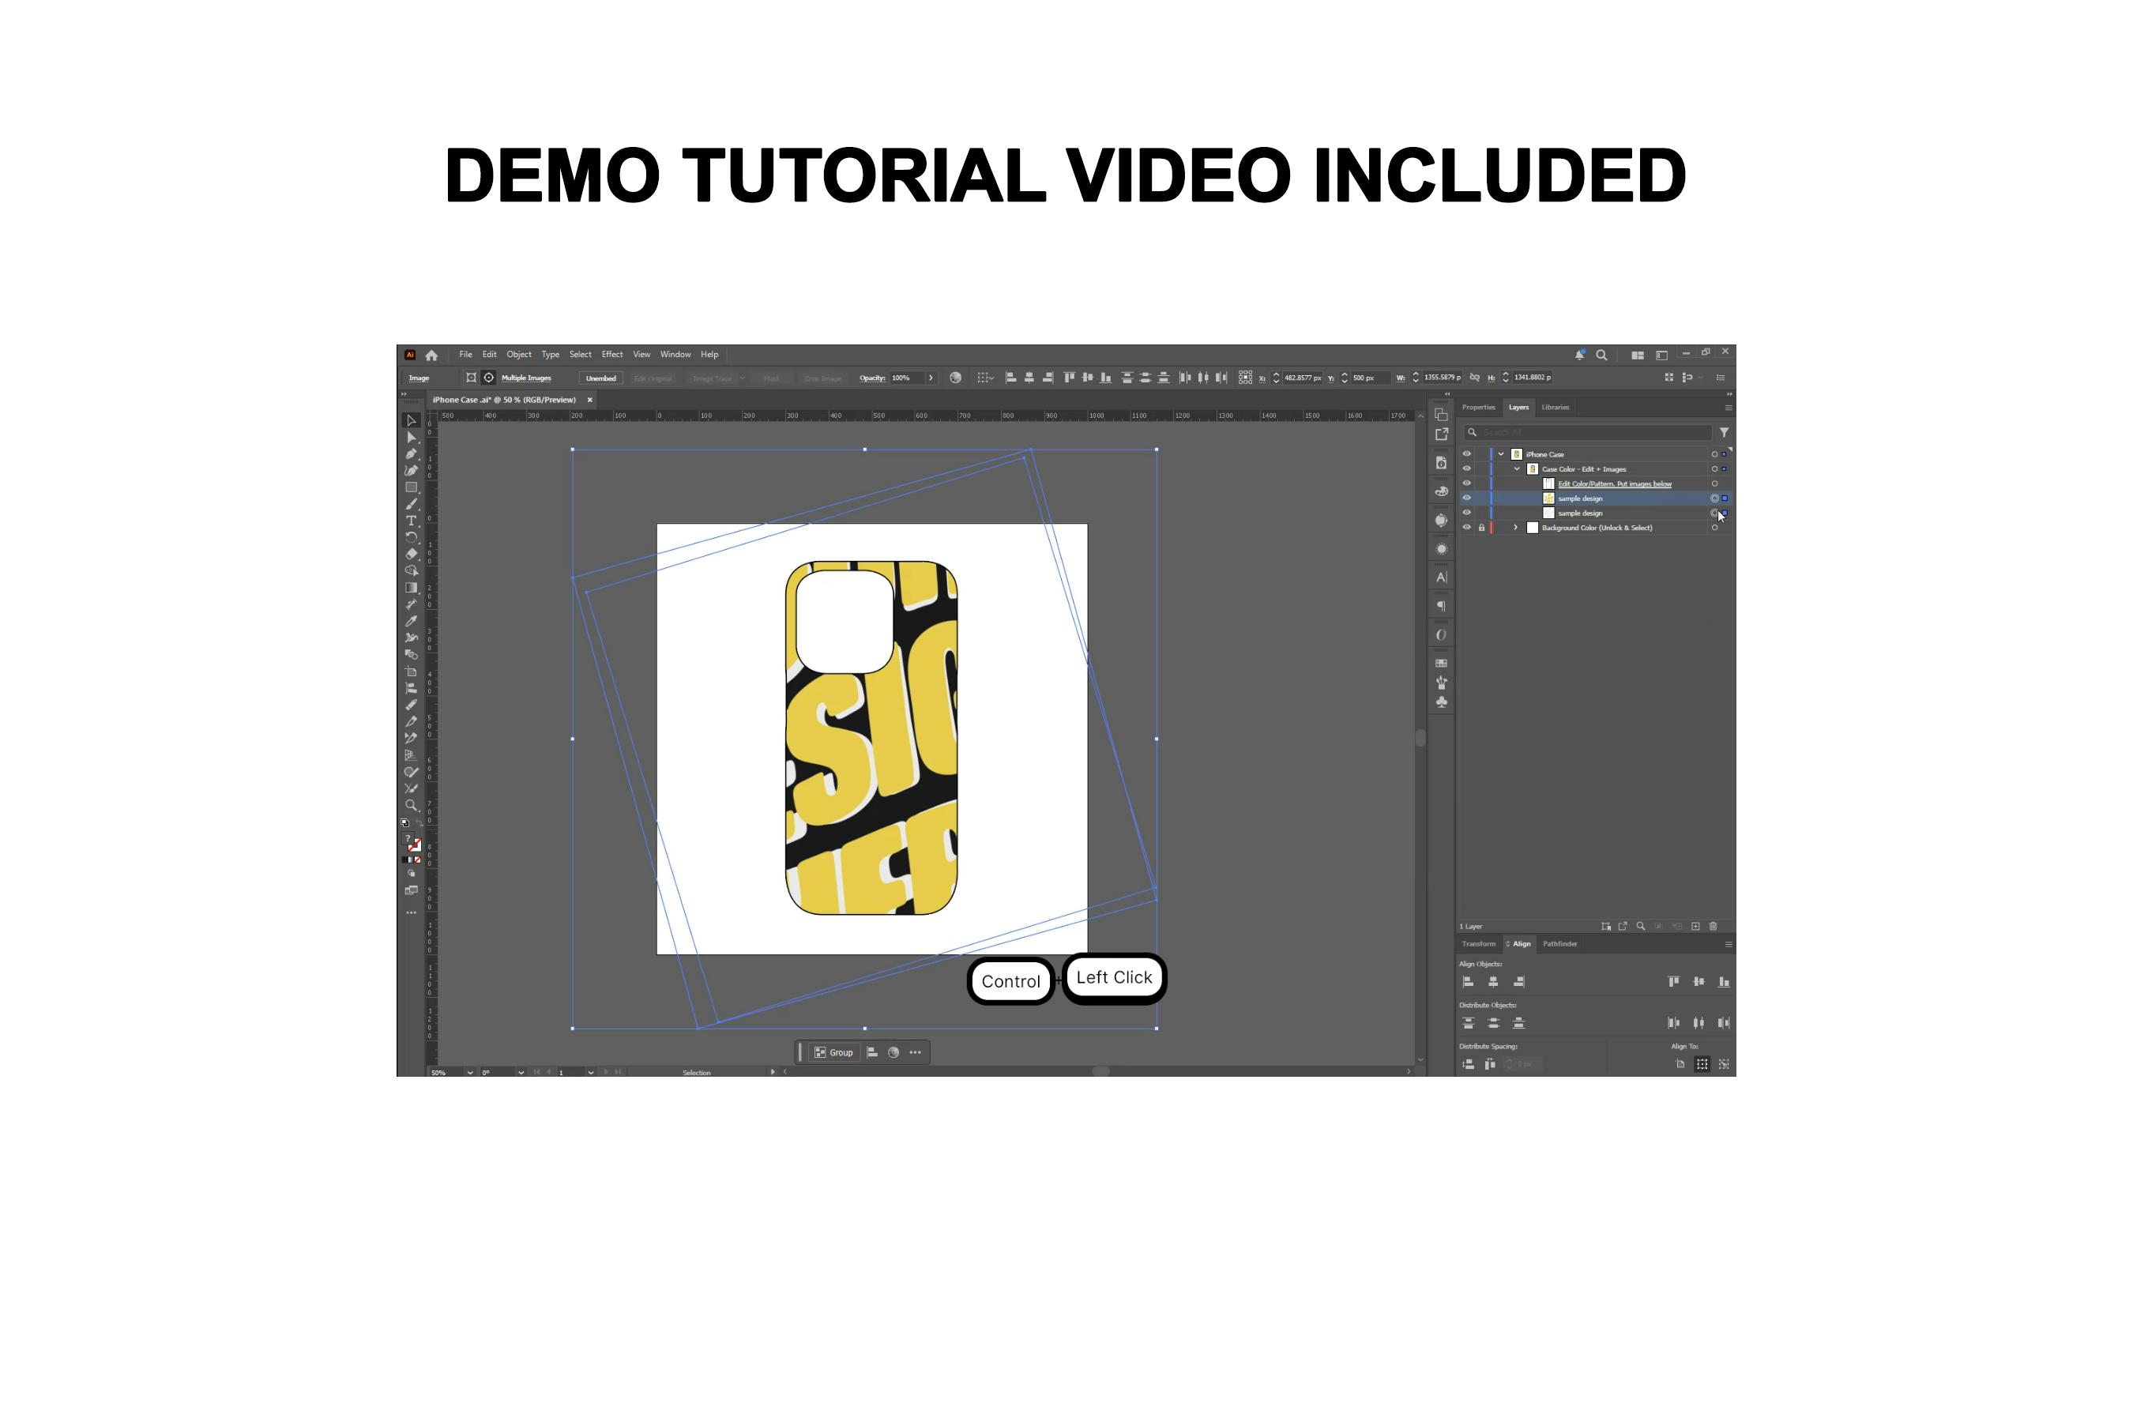Screen dimensions: 2133x1422
Task: Select the Type tool
Action: 411,521
